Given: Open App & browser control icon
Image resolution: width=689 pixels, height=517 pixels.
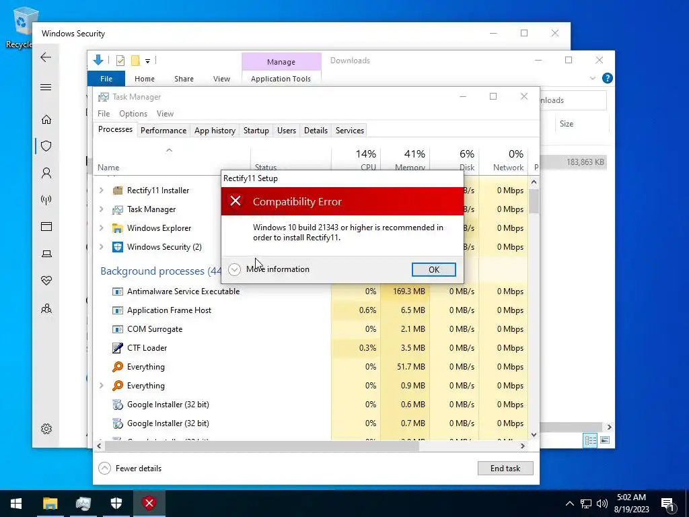Looking at the screenshot, I should coord(46,226).
